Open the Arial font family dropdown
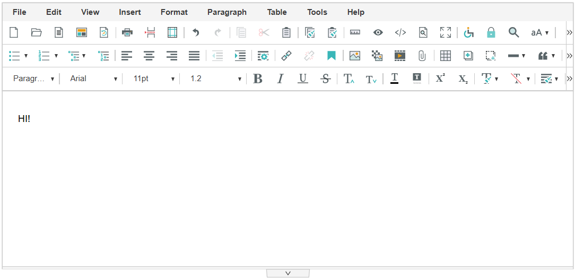 94,79
